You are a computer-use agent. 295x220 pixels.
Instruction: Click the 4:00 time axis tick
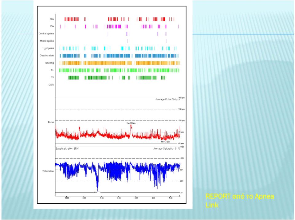(x=154, y=198)
